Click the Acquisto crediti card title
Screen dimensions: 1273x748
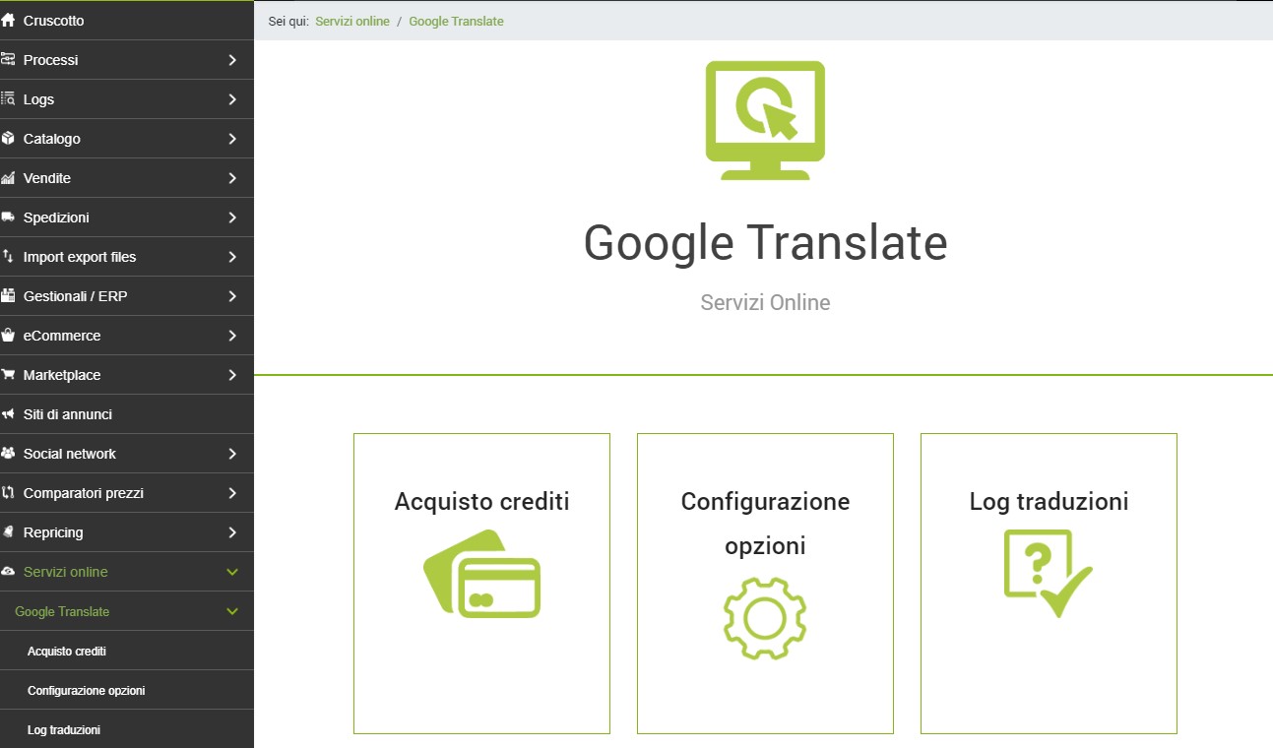[x=481, y=501]
